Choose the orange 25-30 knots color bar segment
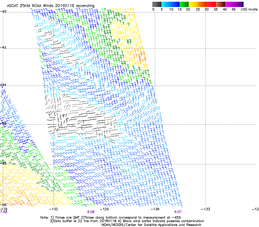Viewport: 259px width, 227px height. pyautogui.click(x=202, y=4)
